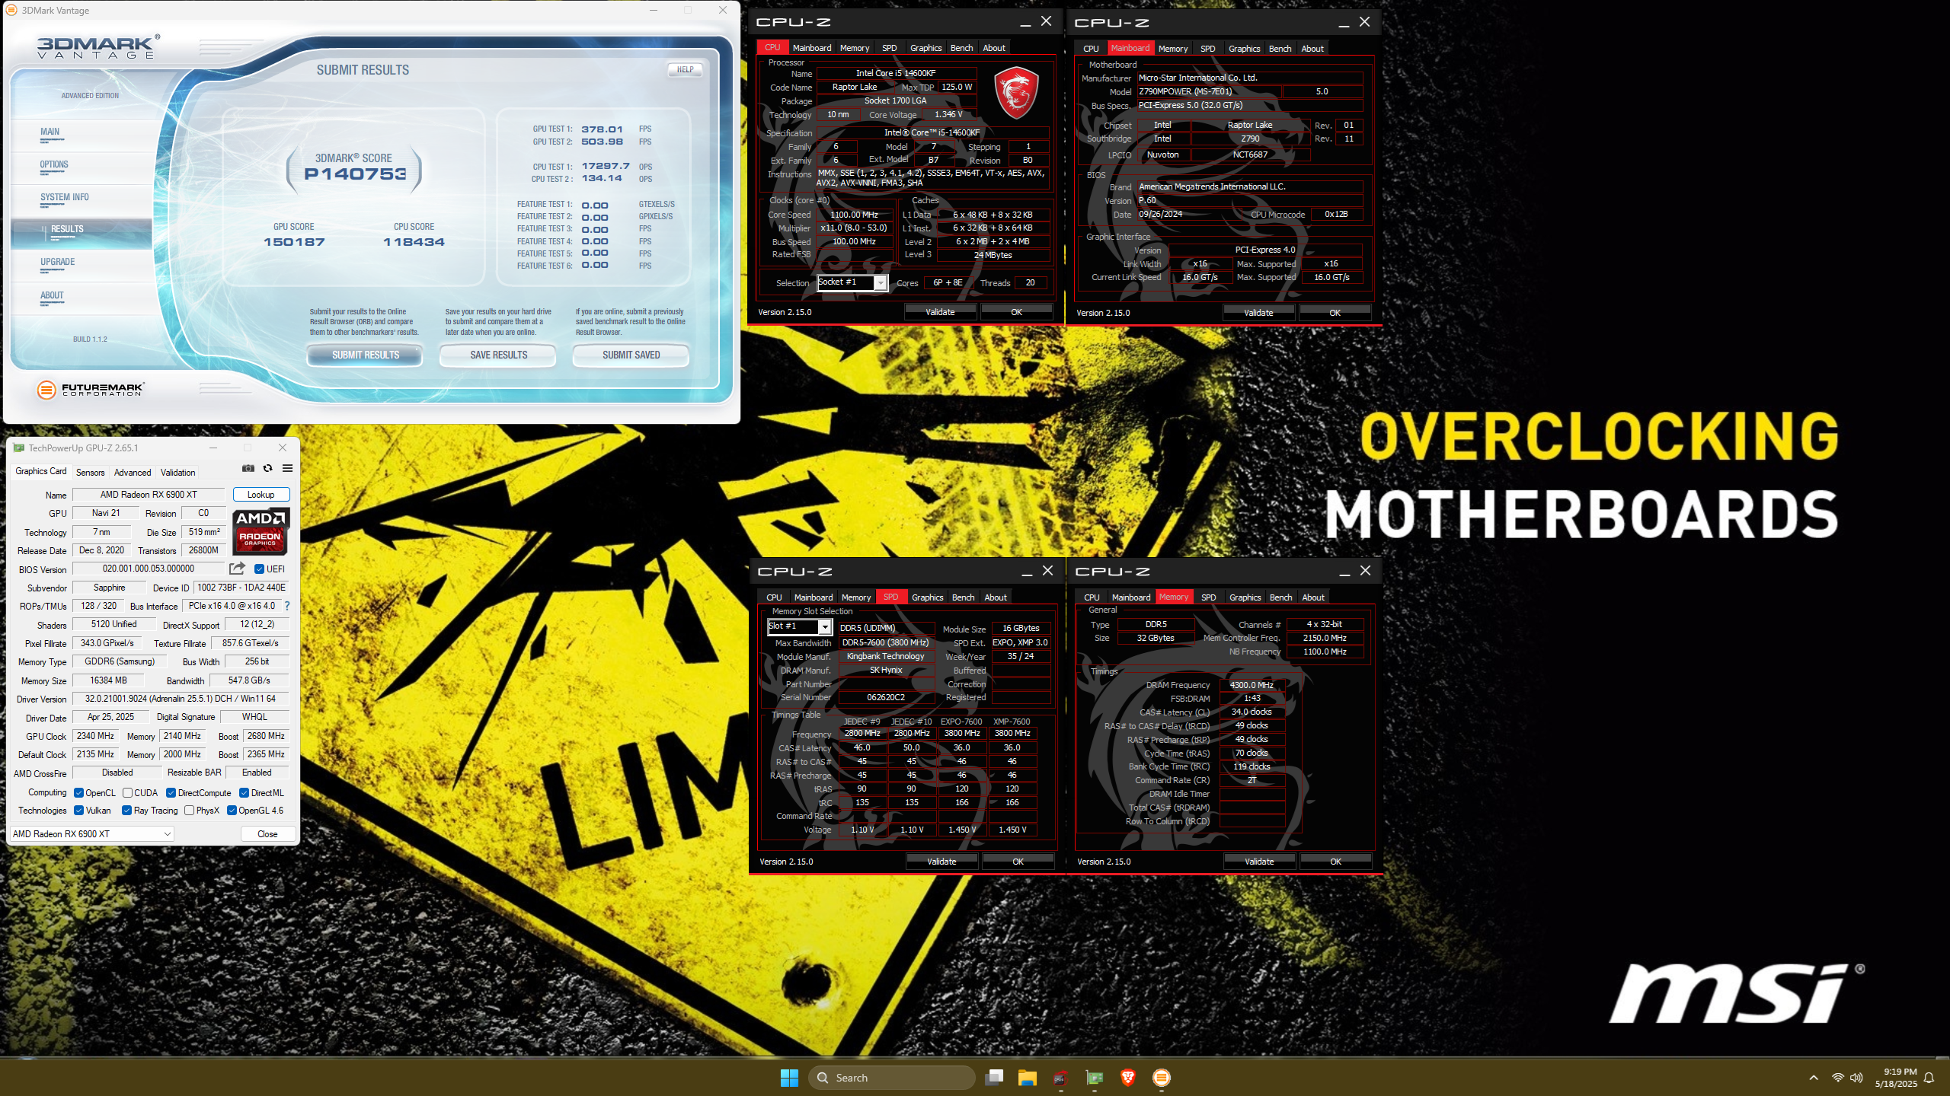Screen dimensions: 1950x1096
Task: Click the GPU-Z taskbar icon
Action: click(x=1095, y=1078)
